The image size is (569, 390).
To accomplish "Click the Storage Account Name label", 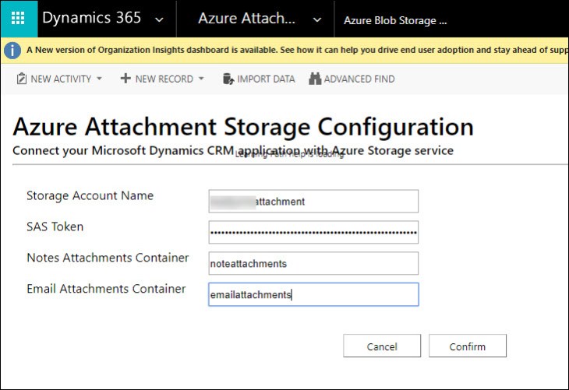I will (90, 195).
